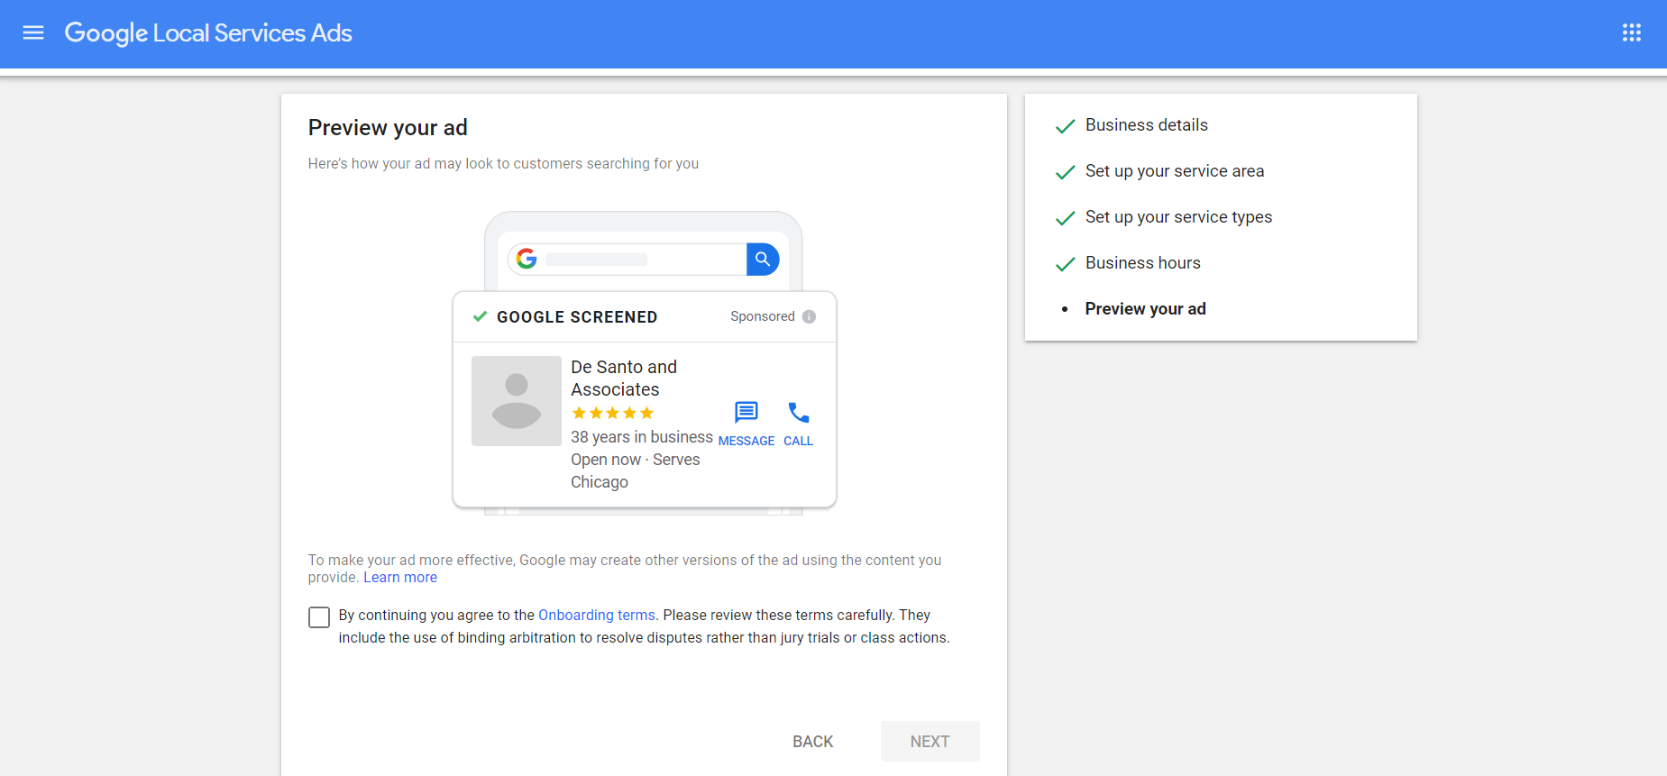Go to Set up your service area
Image resolution: width=1667 pixels, height=776 pixels.
[1174, 171]
